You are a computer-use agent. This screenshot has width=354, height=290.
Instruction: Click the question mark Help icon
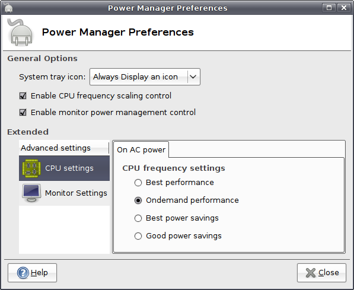(23, 273)
